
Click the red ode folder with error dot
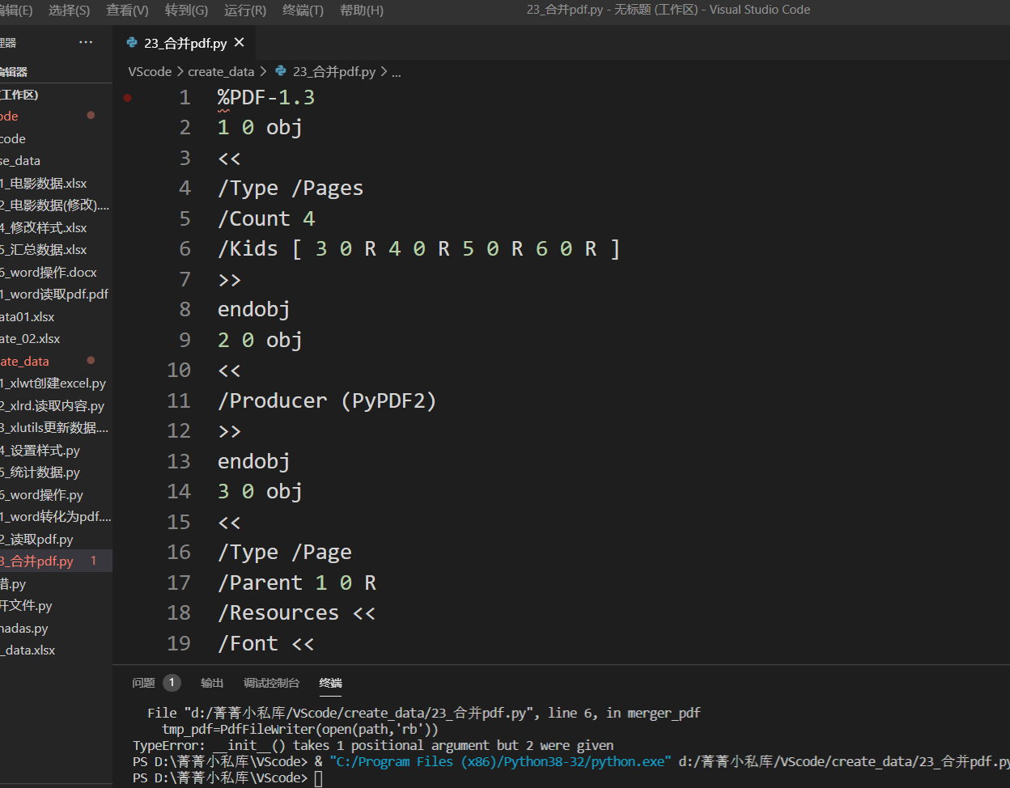[10, 117]
